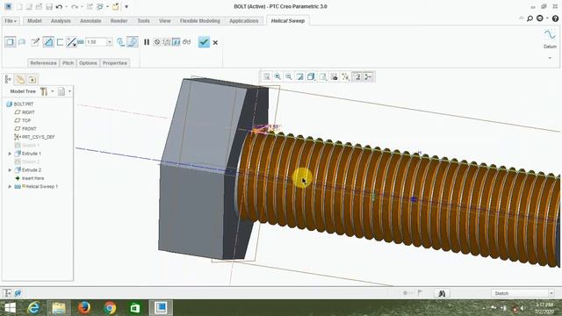Open the helix sweep sketch editor icon
562x316 pixels.
click(35, 42)
